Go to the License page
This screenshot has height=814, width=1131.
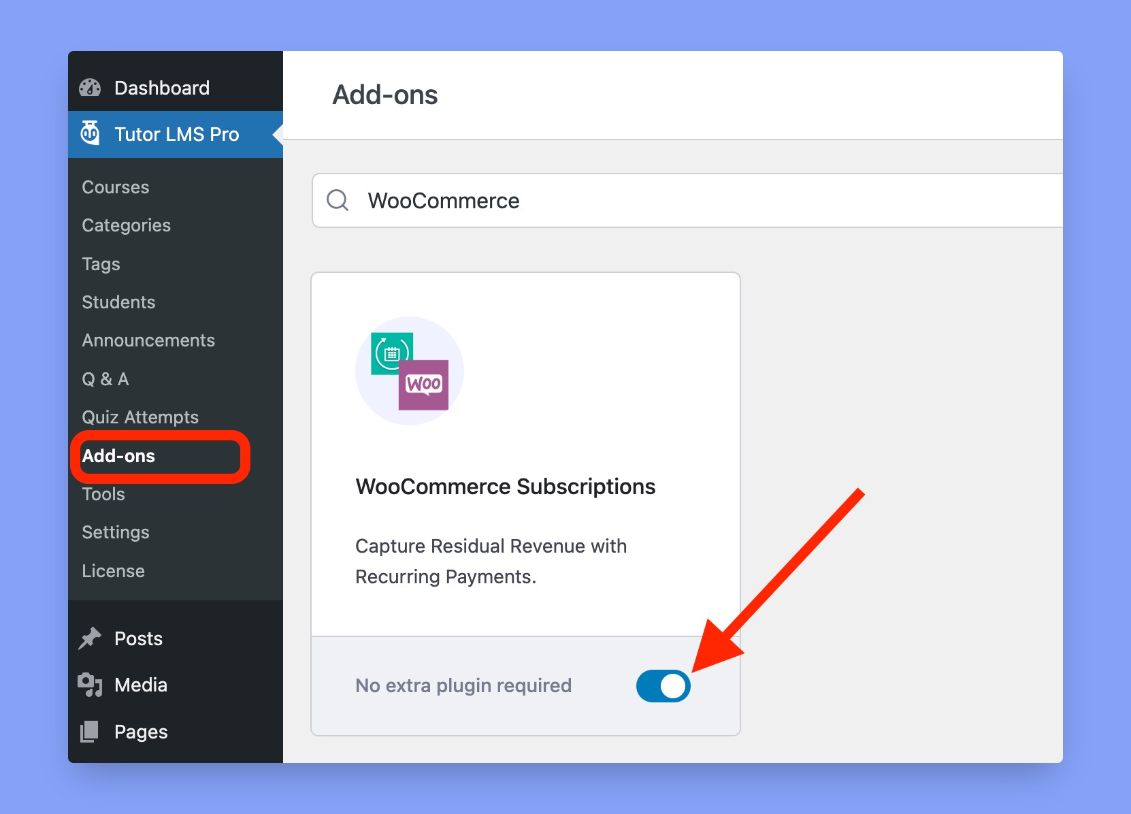113,571
